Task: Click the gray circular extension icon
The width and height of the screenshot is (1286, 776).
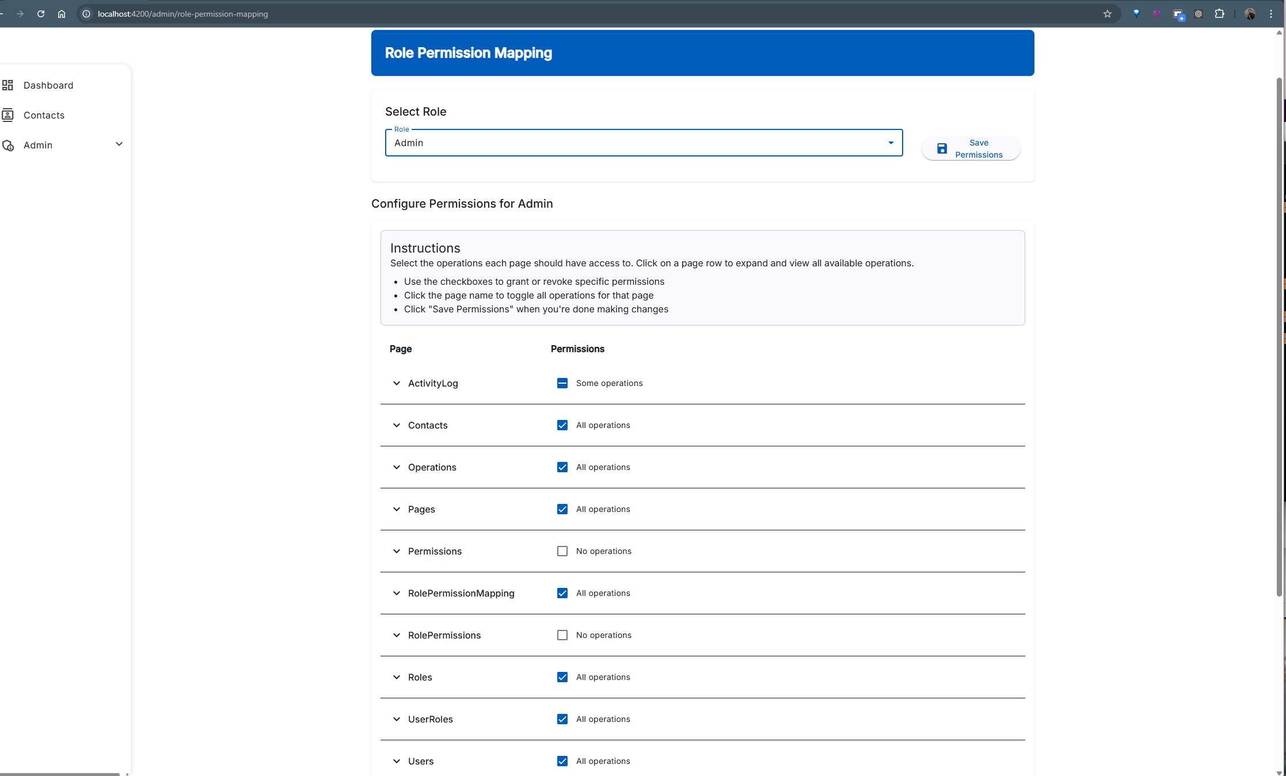Action: [1199, 14]
